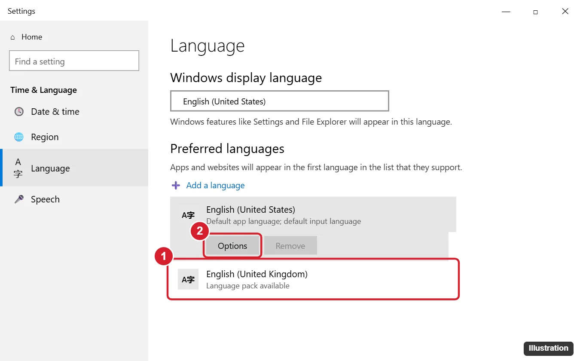Click the Language pack available text
This screenshot has height=361, width=580.
(248, 286)
